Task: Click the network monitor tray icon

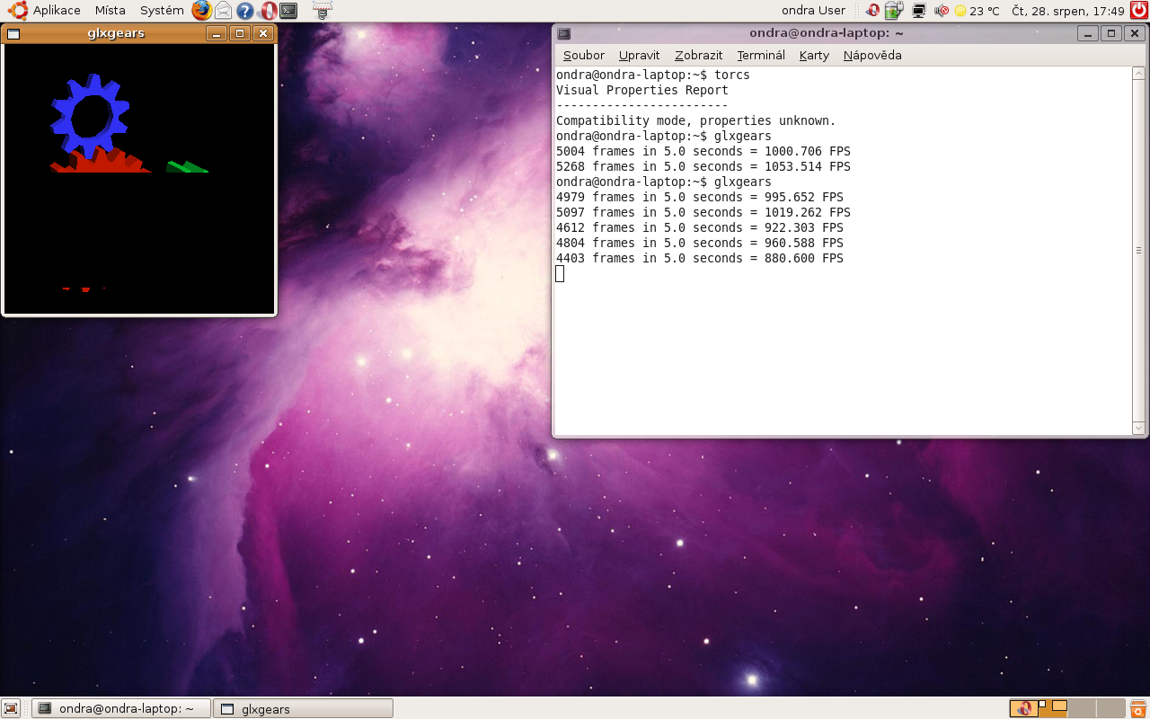Action: pos(918,11)
